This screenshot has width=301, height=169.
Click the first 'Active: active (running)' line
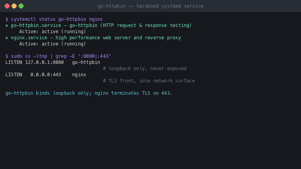pos(52,32)
